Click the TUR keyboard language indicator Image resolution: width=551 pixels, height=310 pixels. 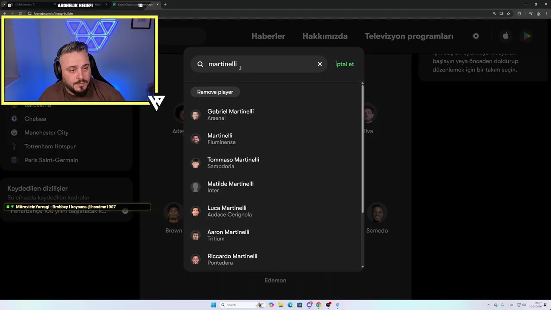(x=511, y=305)
